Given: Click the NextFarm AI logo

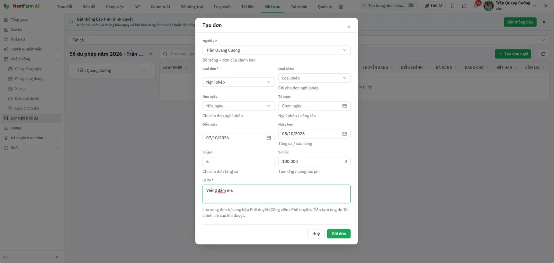Looking at the screenshot, I should pyautogui.click(x=21, y=6).
